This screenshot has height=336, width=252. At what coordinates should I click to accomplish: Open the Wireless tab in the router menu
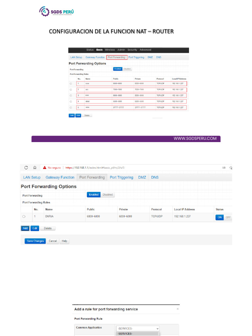point(110,50)
